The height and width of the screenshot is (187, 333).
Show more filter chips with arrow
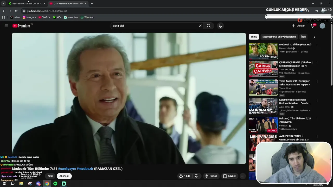[314, 37]
